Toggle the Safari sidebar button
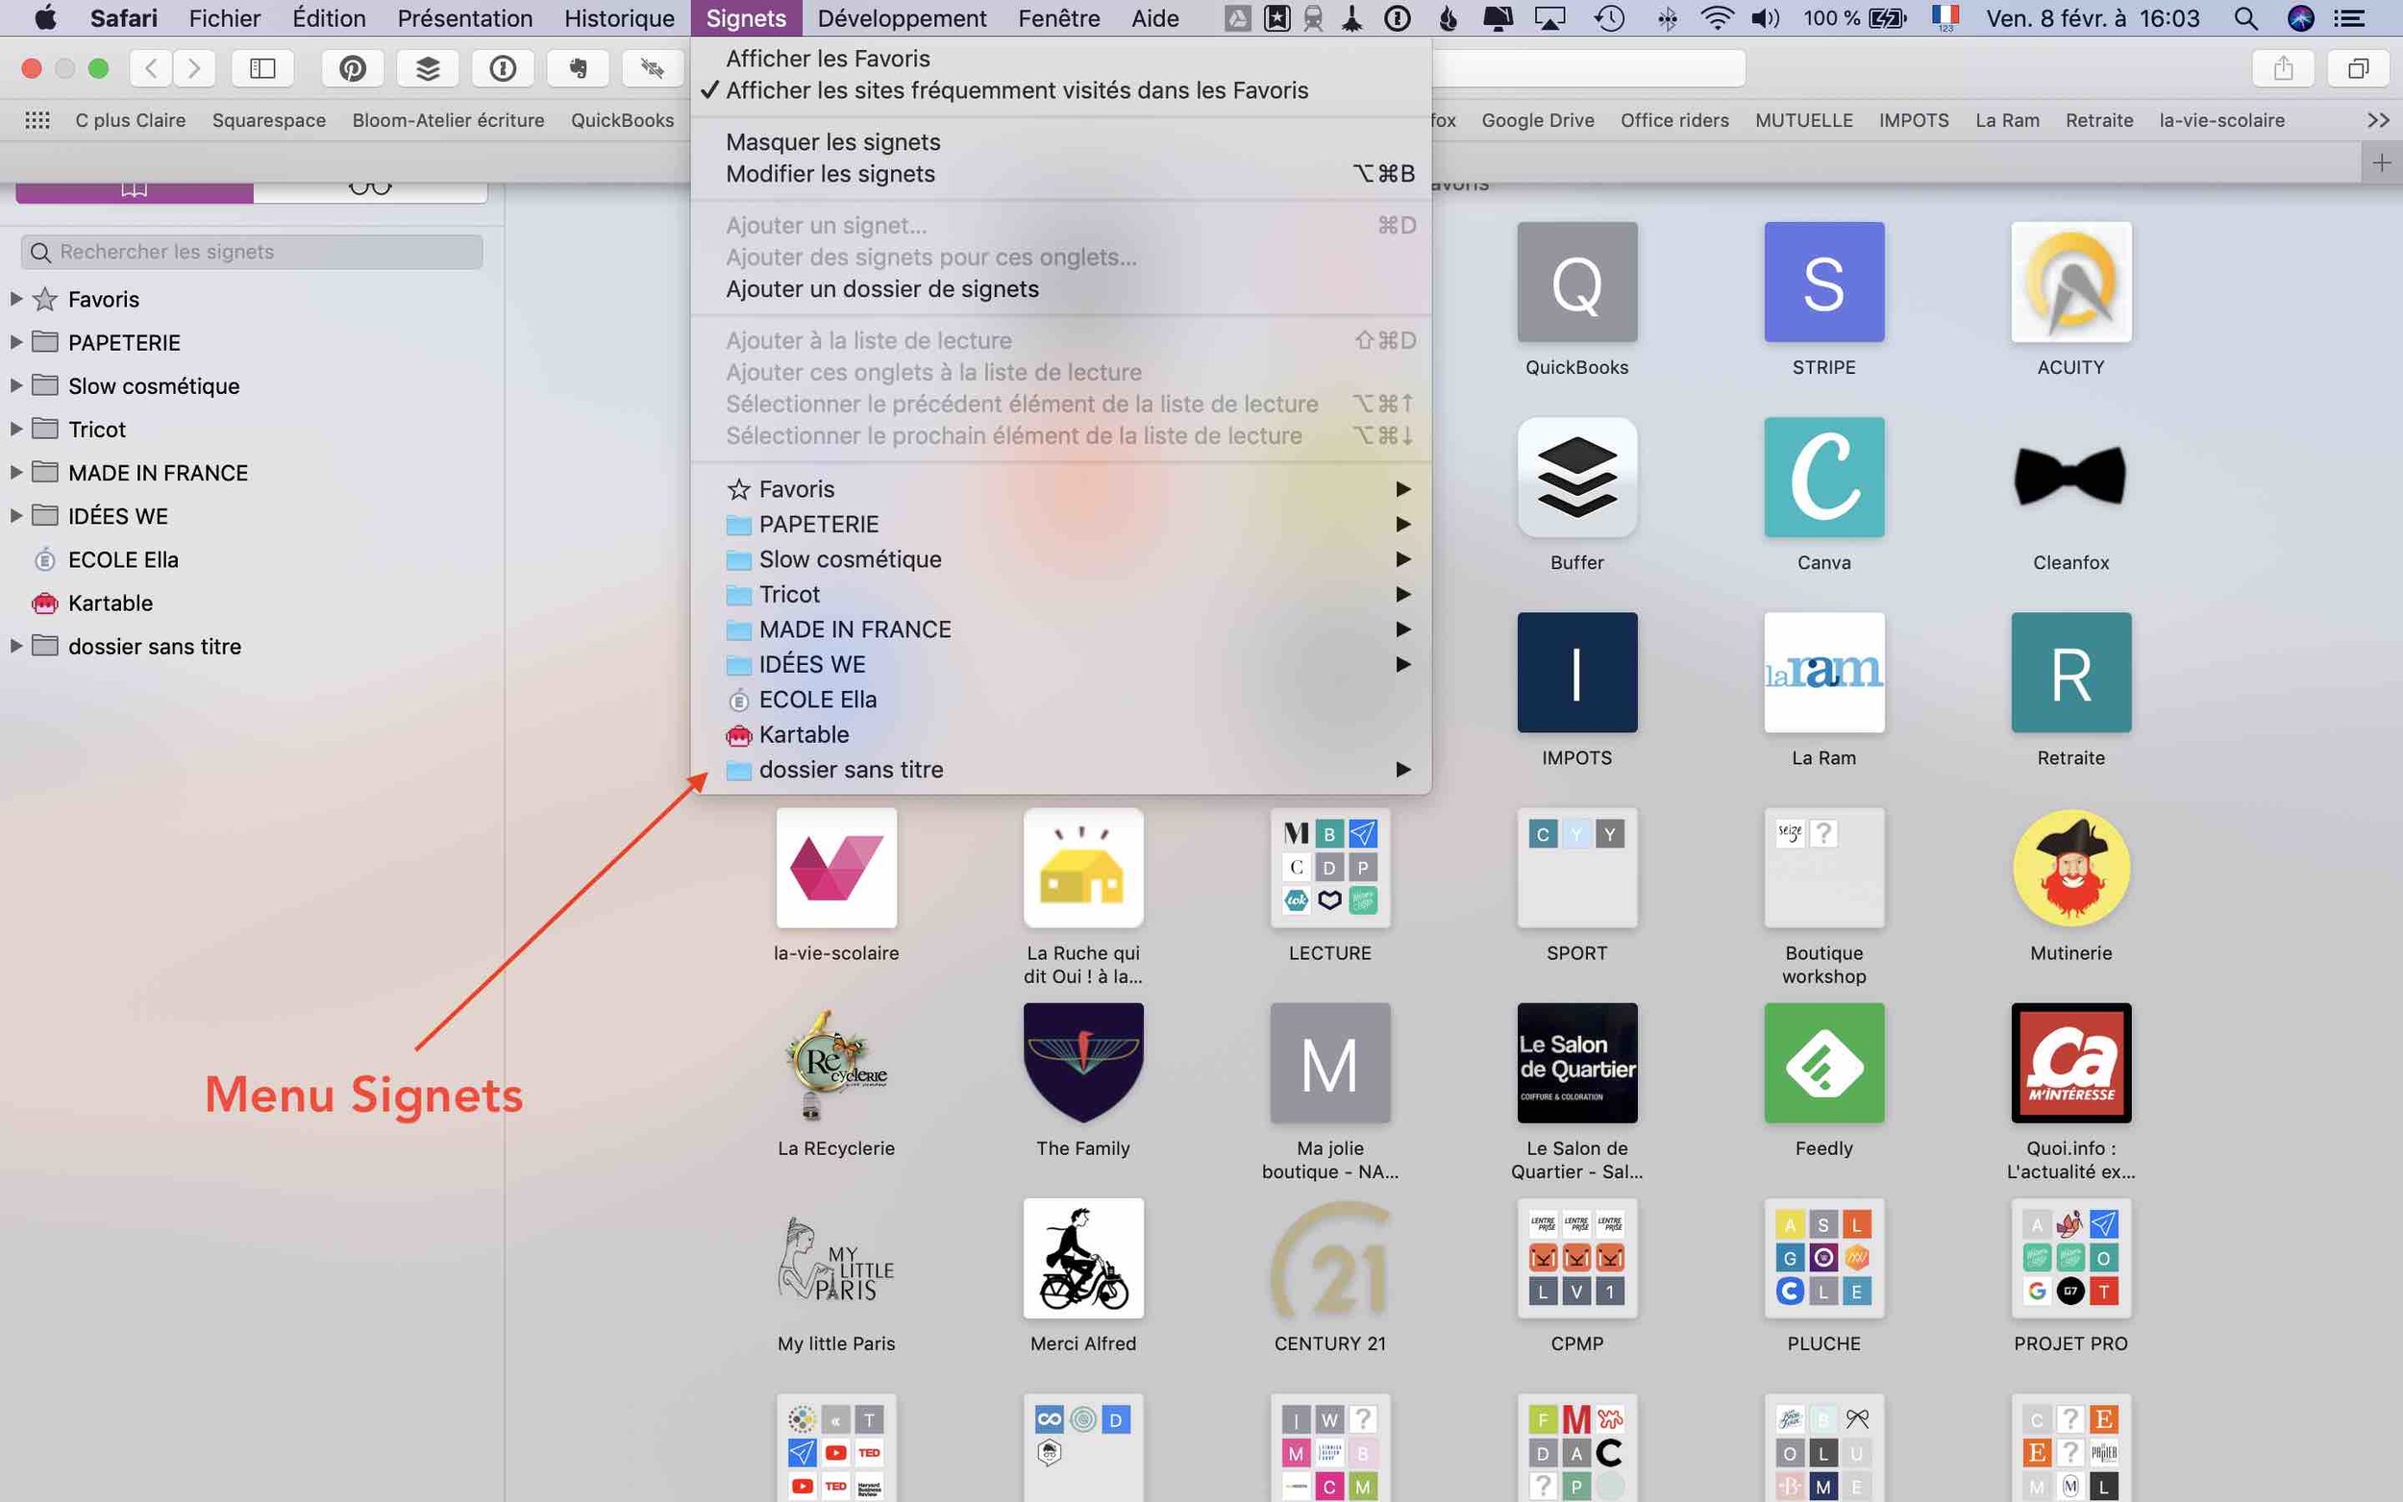Image resolution: width=2403 pixels, height=1502 pixels. 262,68
